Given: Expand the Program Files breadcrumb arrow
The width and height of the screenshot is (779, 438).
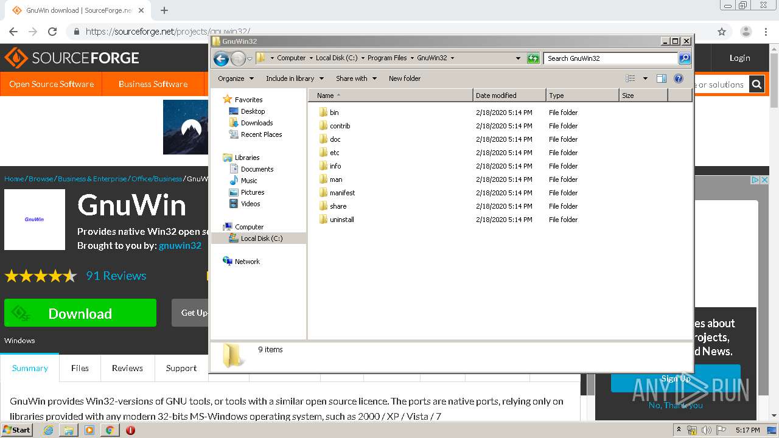Looking at the screenshot, I should click(412, 58).
